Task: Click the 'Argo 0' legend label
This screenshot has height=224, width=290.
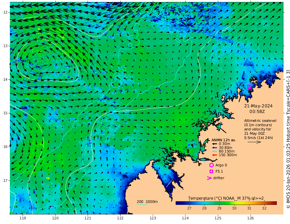Action: click(x=221, y=165)
